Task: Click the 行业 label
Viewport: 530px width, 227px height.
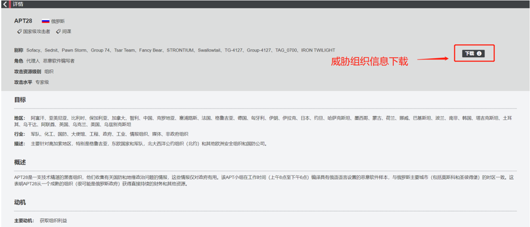Action: [20, 134]
